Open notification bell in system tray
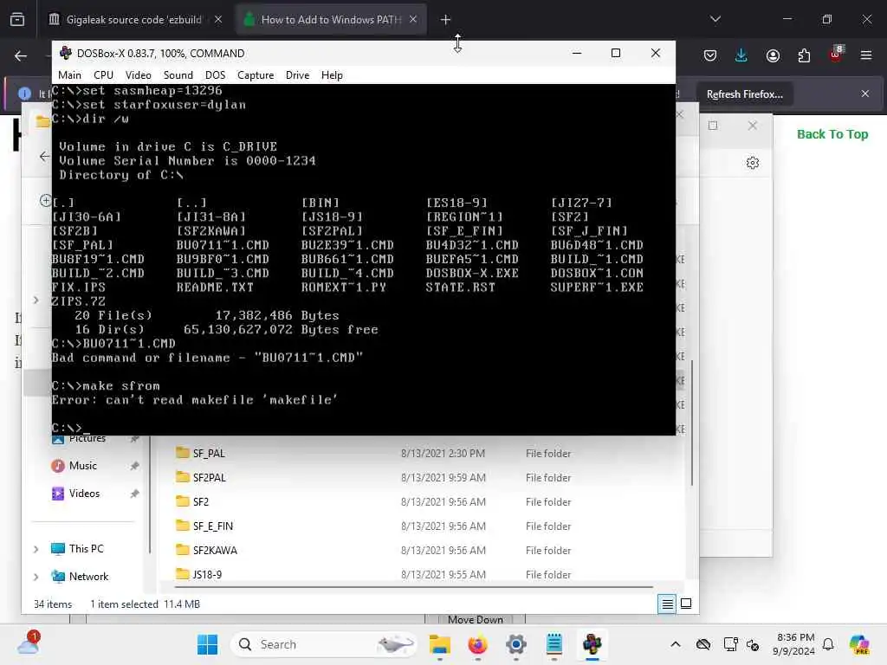This screenshot has width=887, height=665. click(x=828, y=644)
